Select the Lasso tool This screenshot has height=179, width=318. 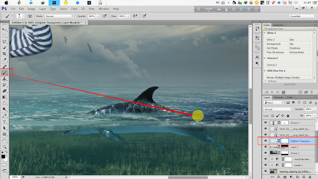[4, 42]
